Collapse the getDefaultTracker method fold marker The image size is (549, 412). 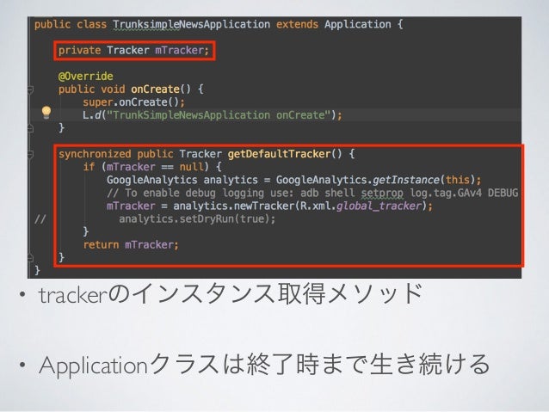coord(30,154)
